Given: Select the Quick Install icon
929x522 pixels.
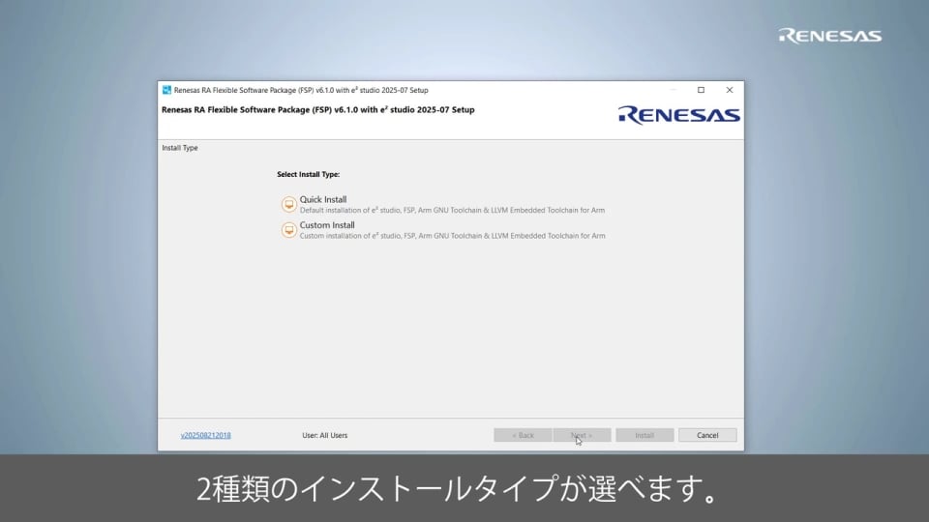Looking at the screenshot, I should (288, 204).
